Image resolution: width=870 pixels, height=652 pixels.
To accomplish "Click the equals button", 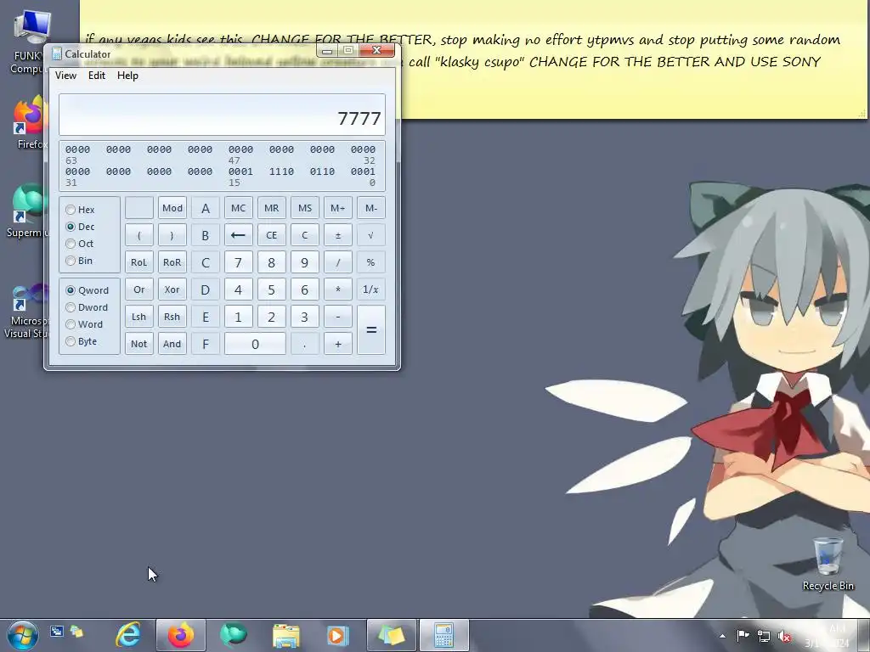I will click(370, 330).
